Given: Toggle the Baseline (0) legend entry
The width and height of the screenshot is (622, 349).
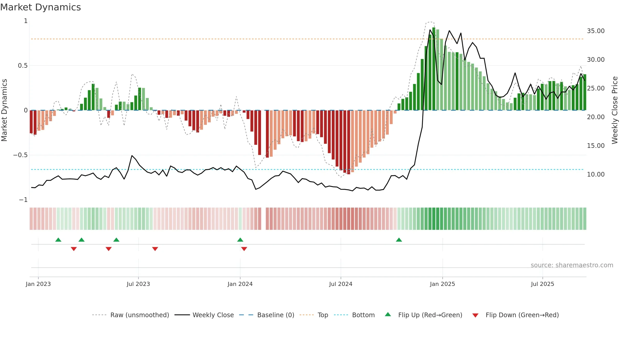Looking at the screenshot, I should click(x=267, y=315).
